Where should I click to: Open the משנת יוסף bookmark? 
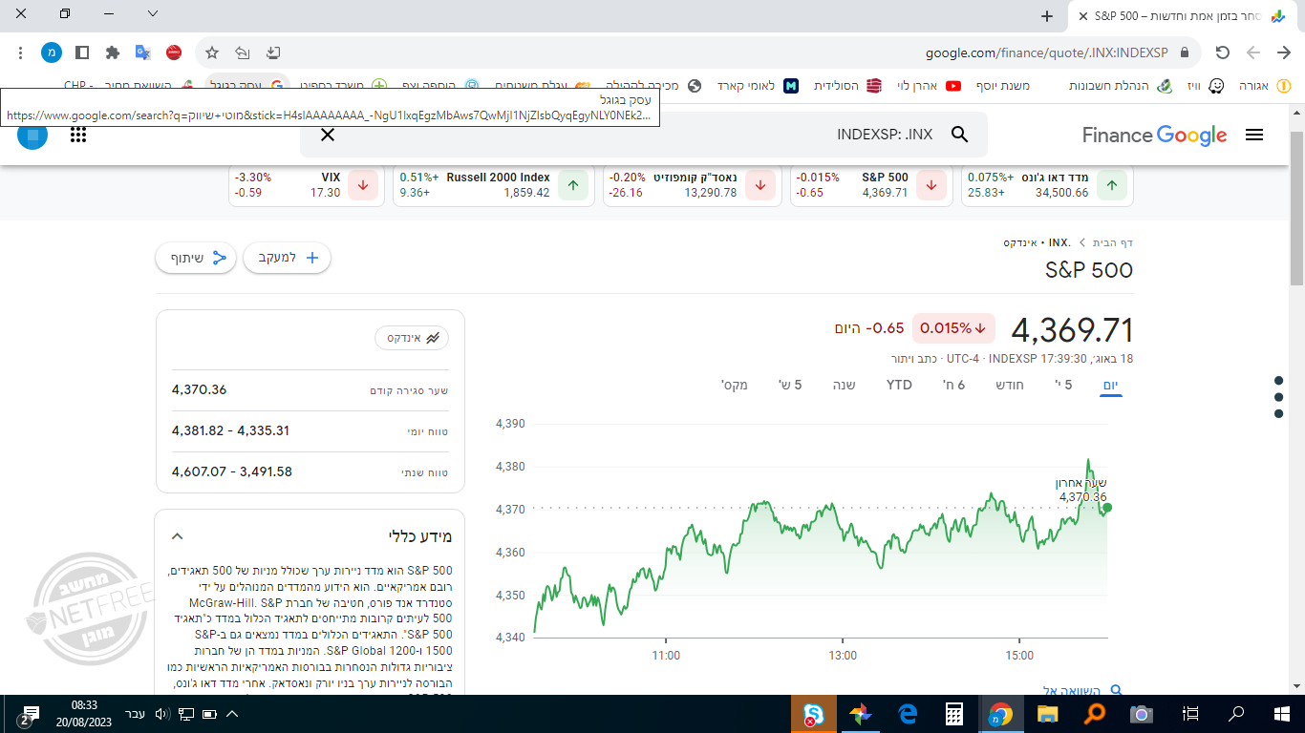click(1002, 86)
